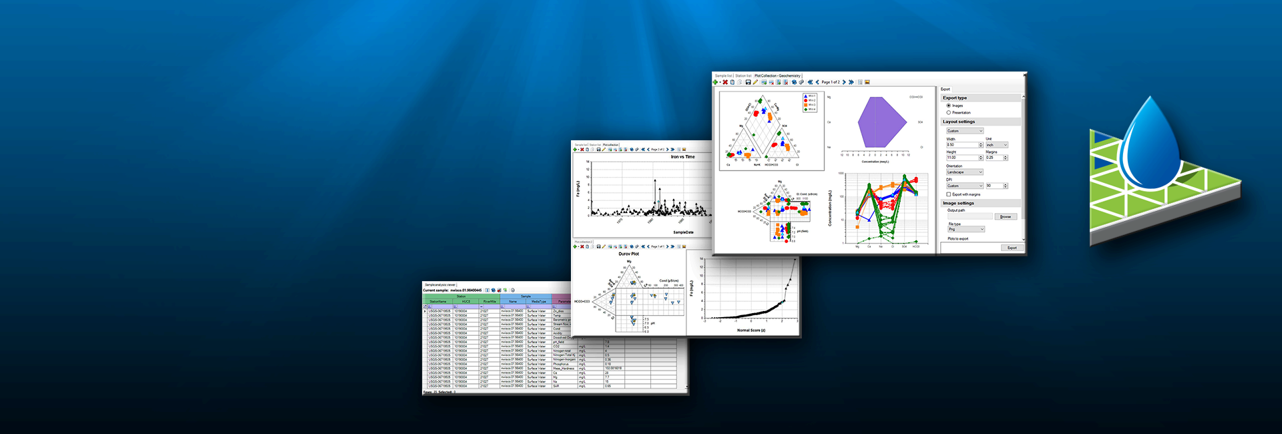Switch to the Sample list tab
The image size is (1282, 434).
click(723, 75)
